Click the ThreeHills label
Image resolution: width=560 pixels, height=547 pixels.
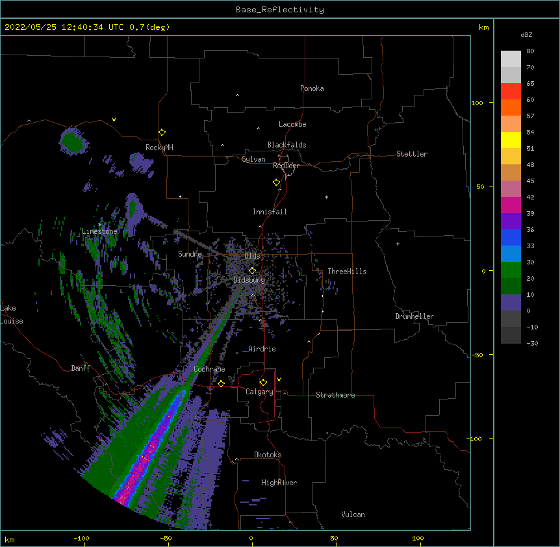point(347,272)
